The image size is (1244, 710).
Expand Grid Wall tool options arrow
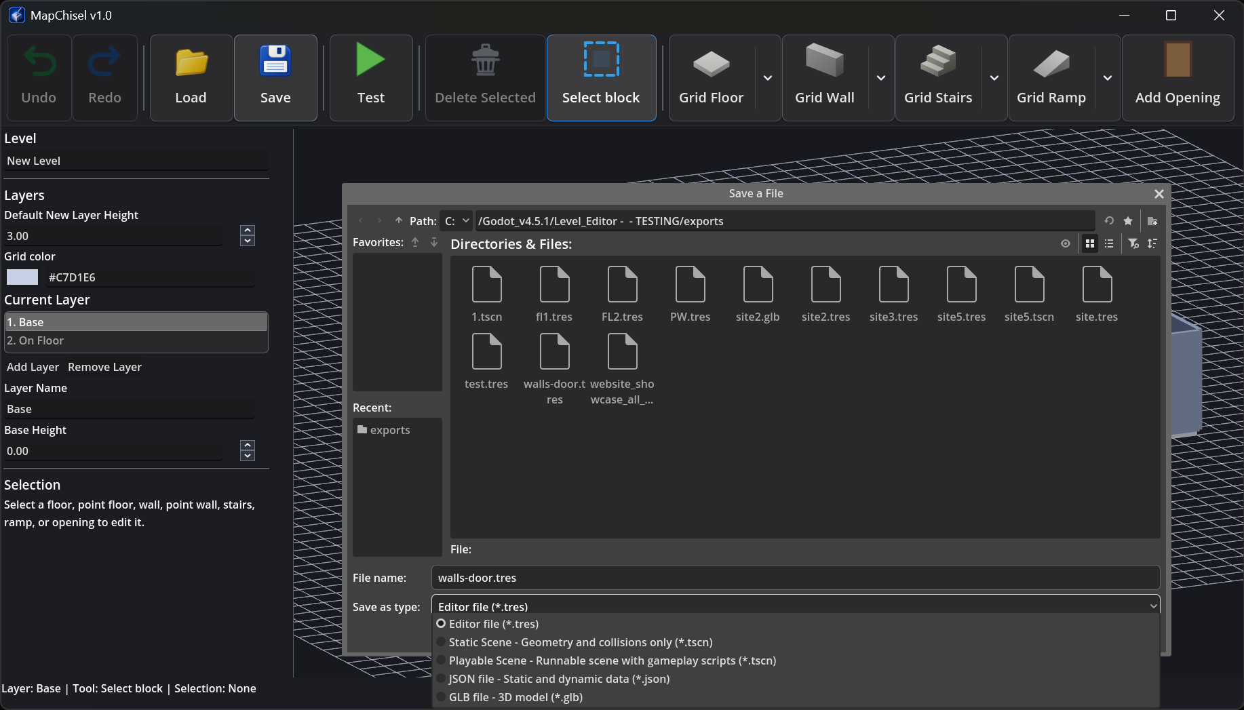(881, 78)
